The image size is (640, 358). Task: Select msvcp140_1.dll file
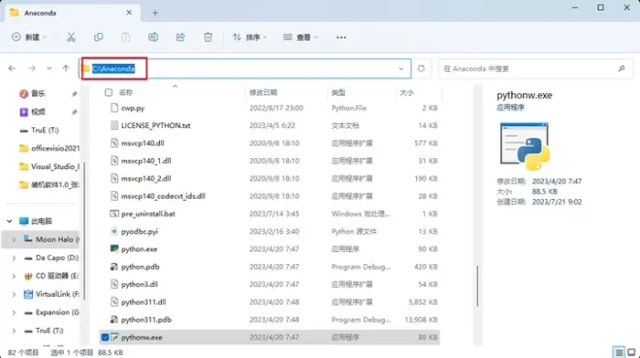(x=270, y=160)
